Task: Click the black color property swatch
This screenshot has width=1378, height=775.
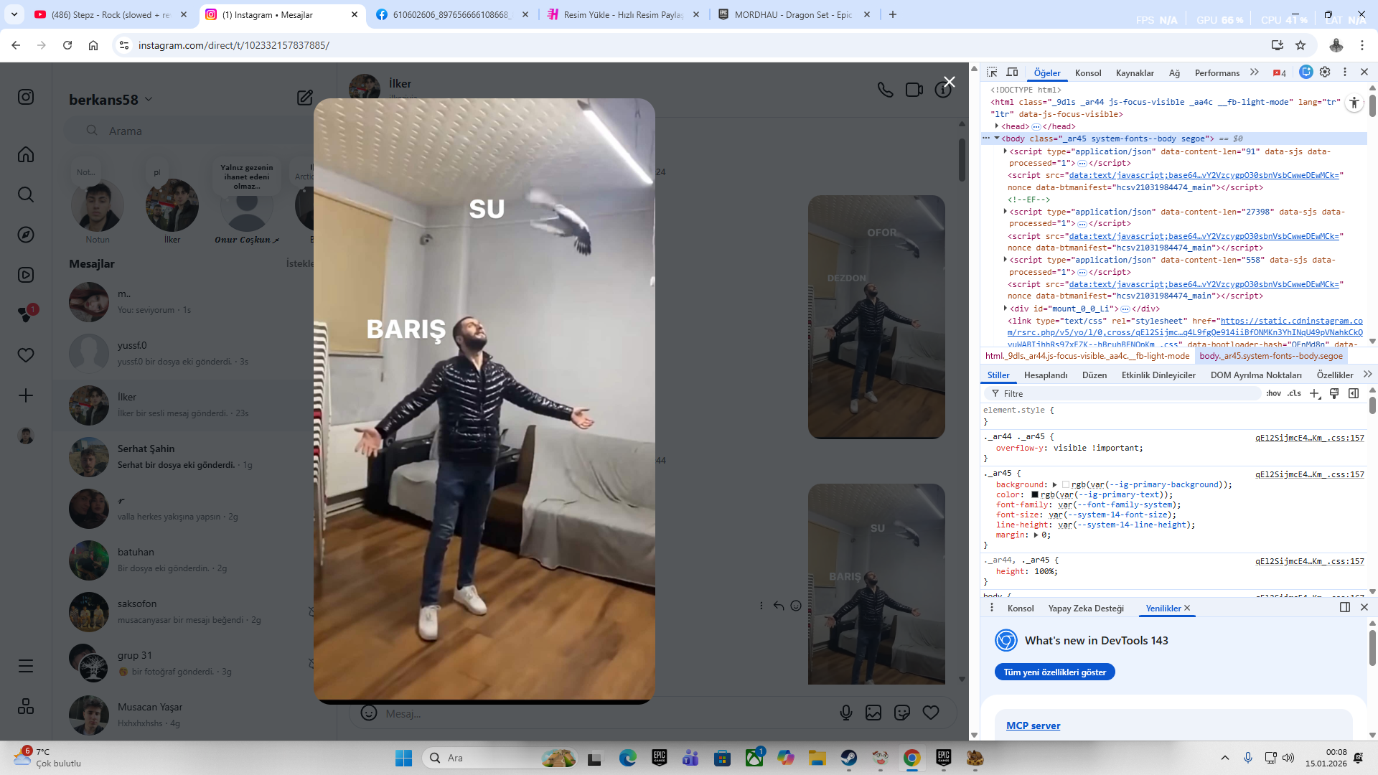Action: [1035, 495]
